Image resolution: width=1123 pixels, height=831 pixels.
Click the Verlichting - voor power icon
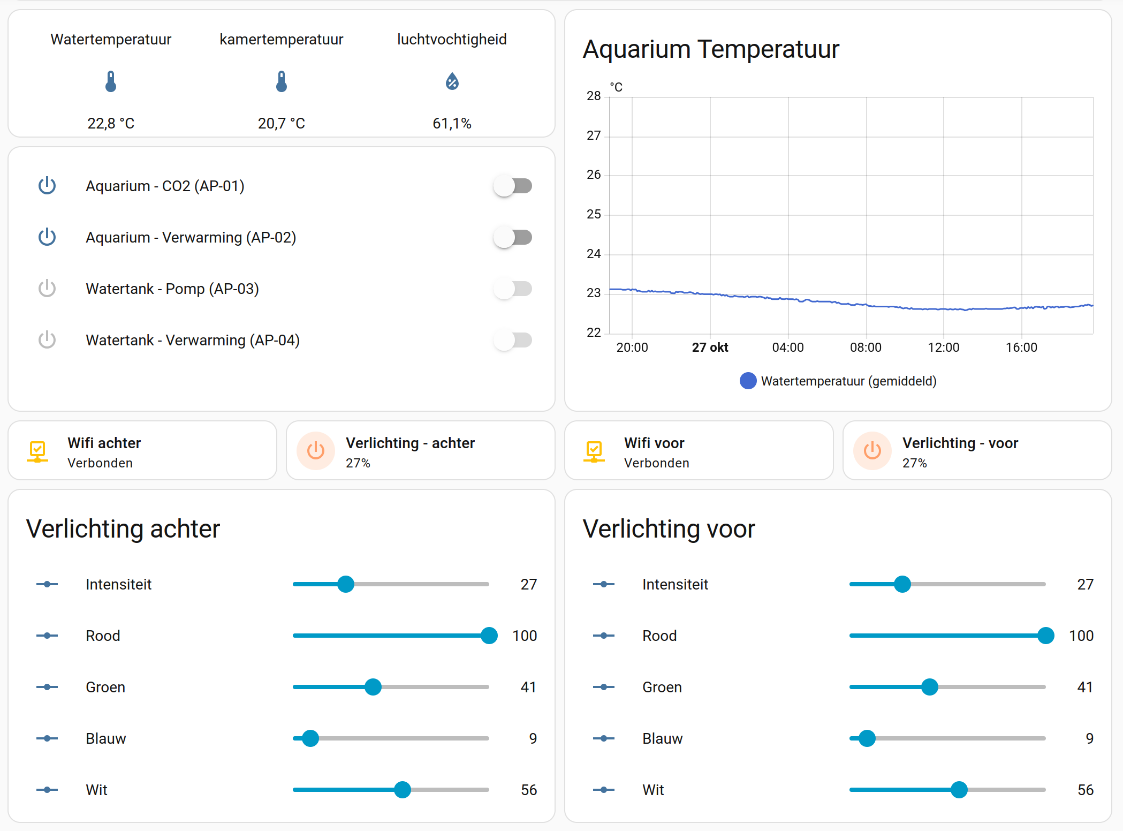[872, 451]
